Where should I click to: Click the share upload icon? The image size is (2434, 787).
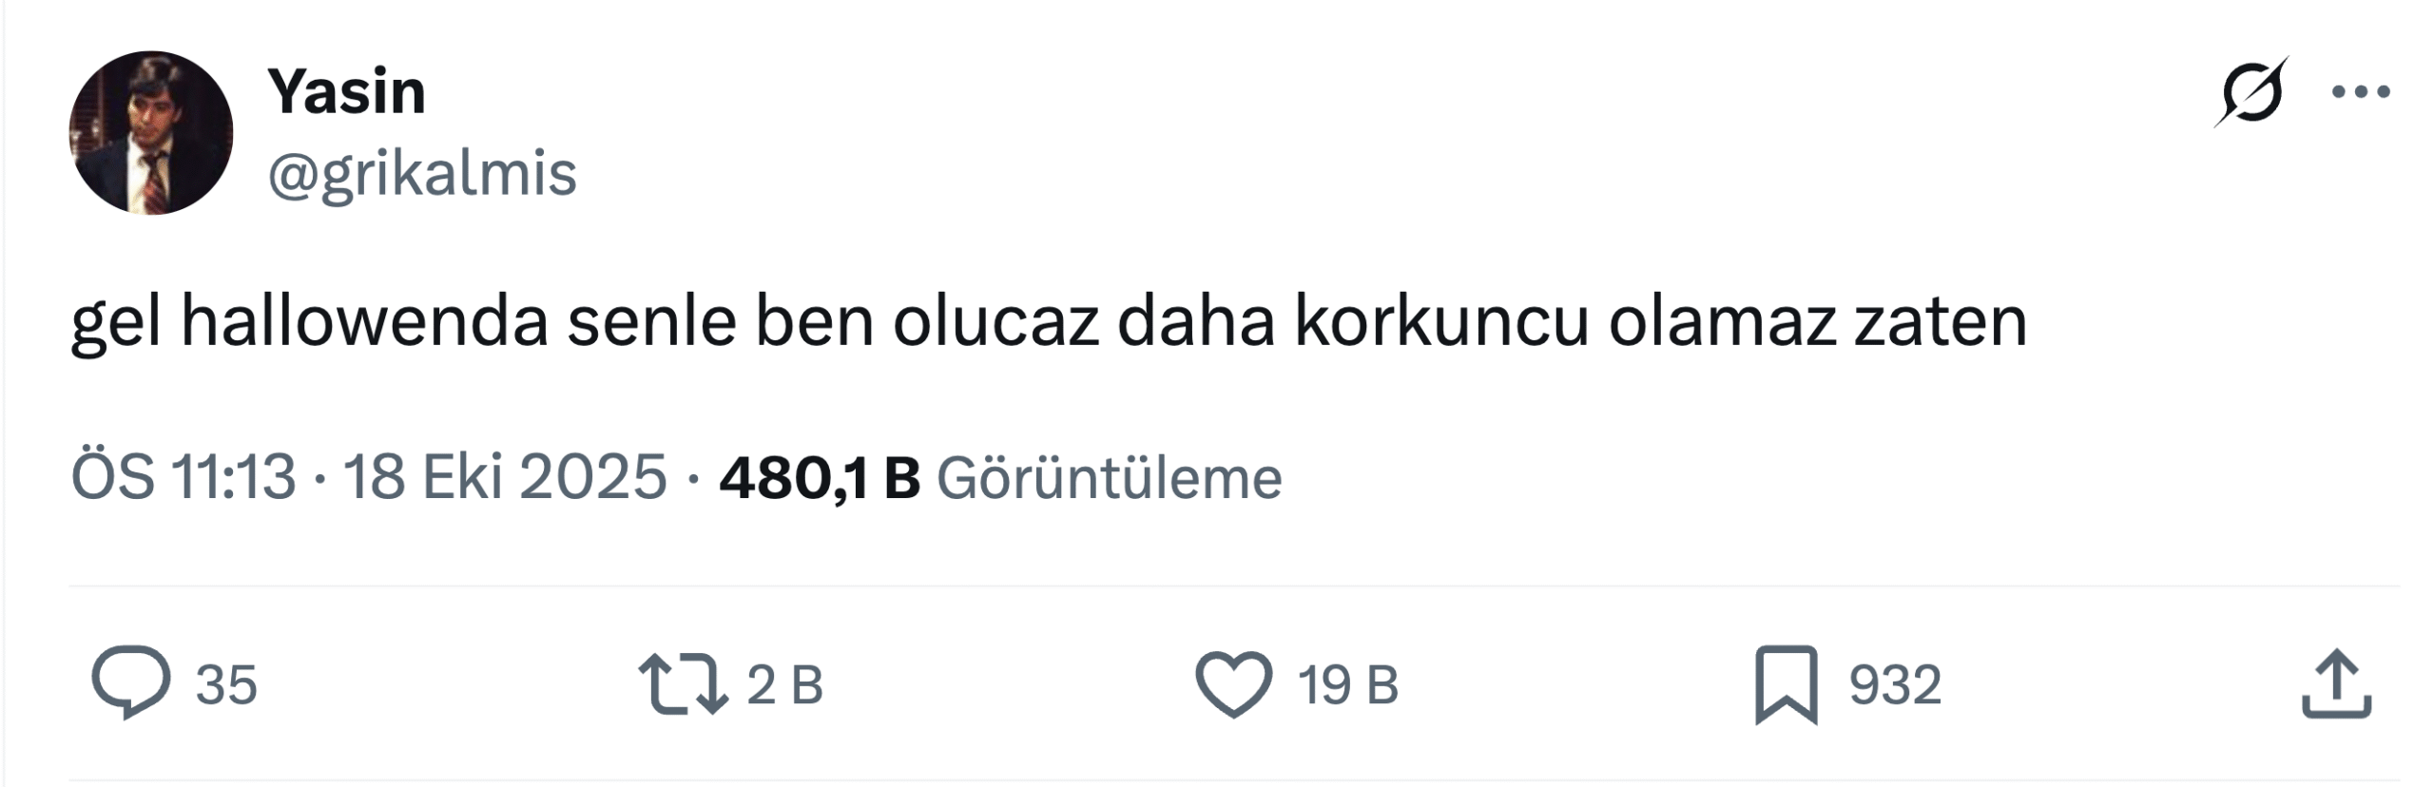coord(2336,683)
